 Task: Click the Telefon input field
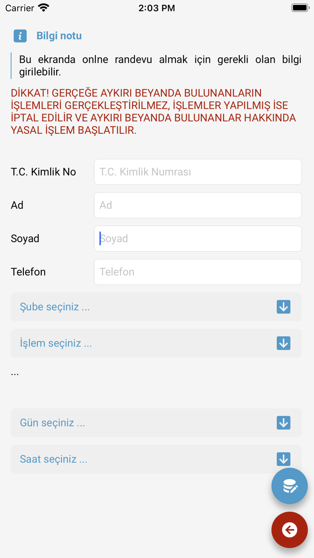tap(197, 272)
